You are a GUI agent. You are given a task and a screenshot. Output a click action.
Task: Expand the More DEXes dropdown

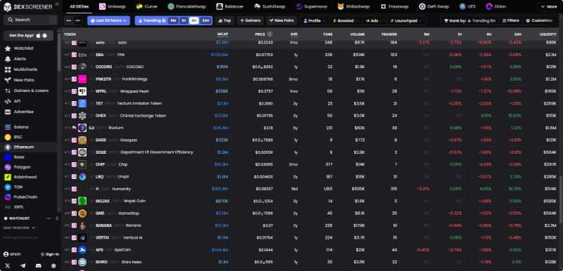pos(549,6)
